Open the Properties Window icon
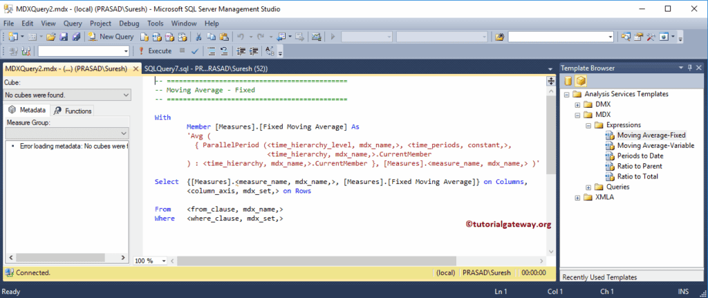 click(638, 37)
